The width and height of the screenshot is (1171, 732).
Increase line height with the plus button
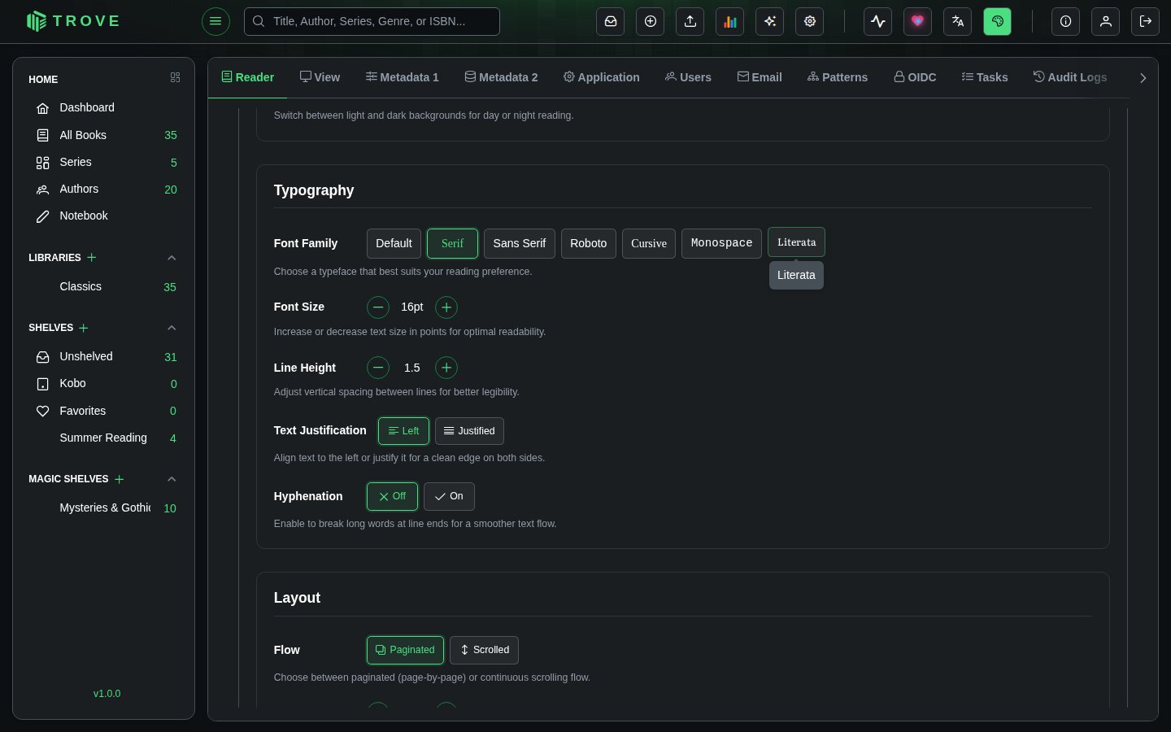point(446,368)
